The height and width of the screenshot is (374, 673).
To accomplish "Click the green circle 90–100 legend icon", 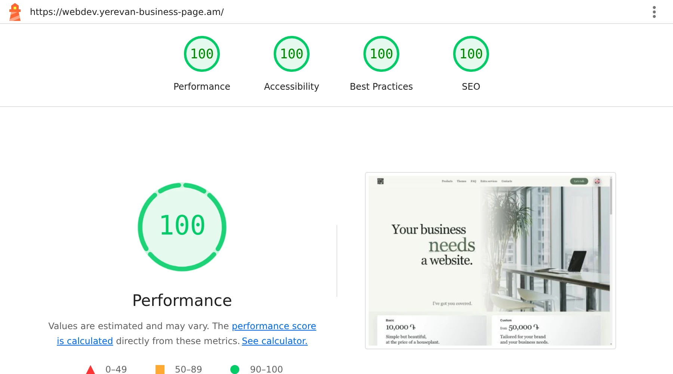I will tap(235, 370).
